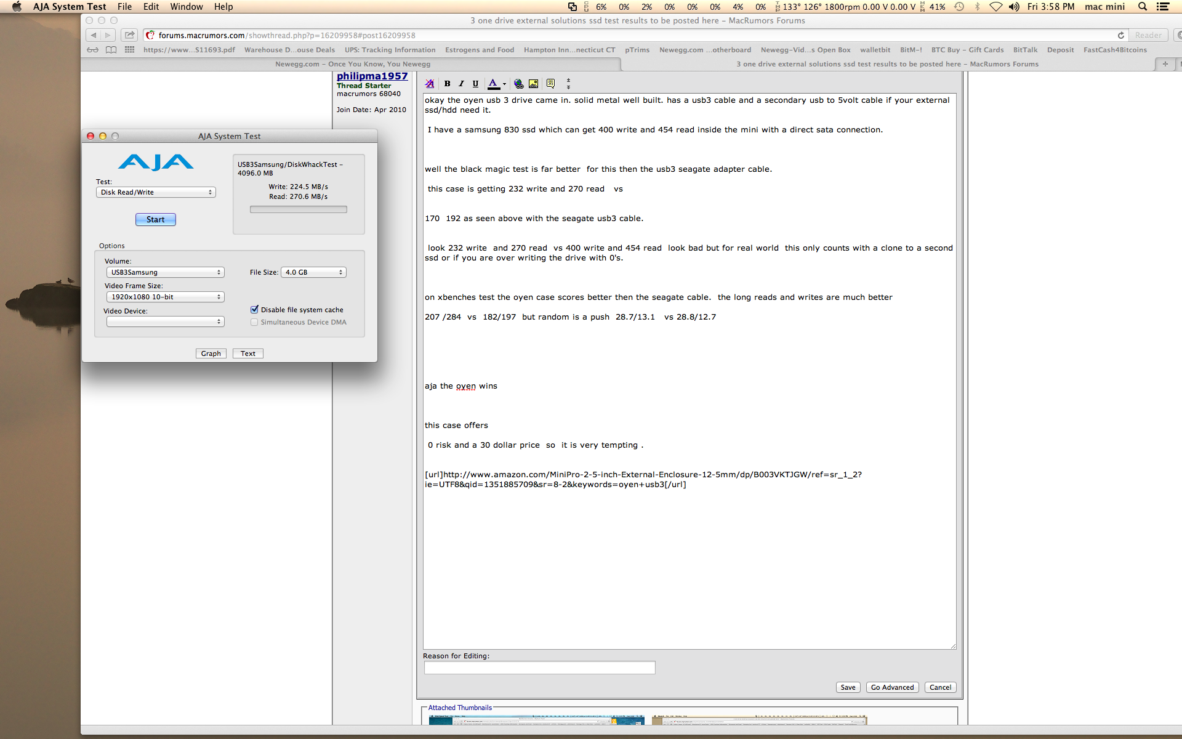The width and height of the screenshot is (1182, 739).
Task: Increase the editor size with the down arrows
Action: point(568,87)
